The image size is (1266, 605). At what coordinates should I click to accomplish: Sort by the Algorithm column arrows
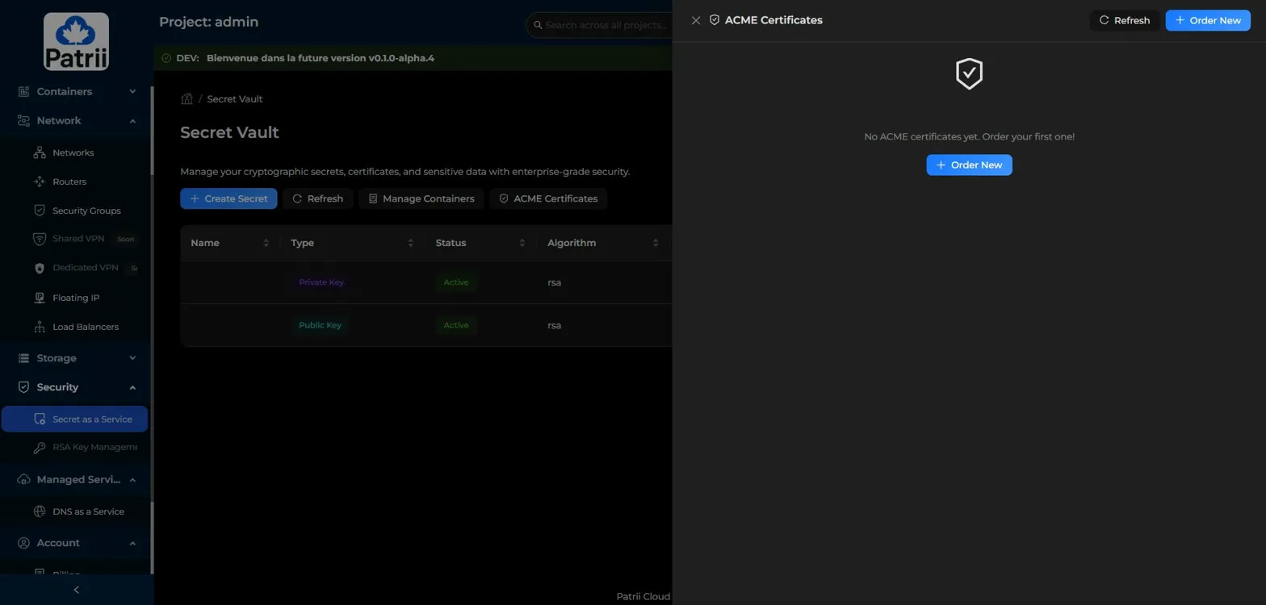pyautogui.click(x=656, y=243)
